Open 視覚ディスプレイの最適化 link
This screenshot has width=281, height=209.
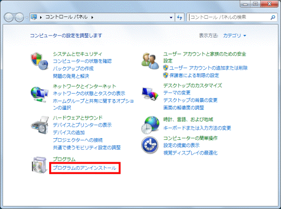(191, 153)
